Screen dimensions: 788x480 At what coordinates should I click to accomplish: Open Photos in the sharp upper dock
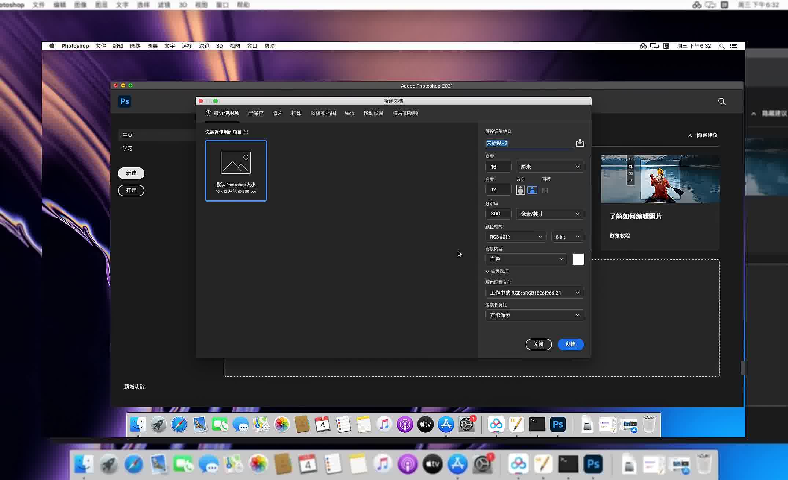pyautogui.click(x=282, y=424)
